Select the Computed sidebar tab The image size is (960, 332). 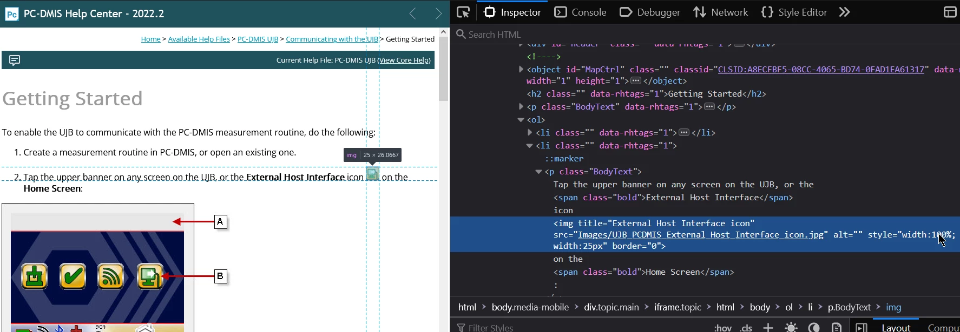point(944,327)
